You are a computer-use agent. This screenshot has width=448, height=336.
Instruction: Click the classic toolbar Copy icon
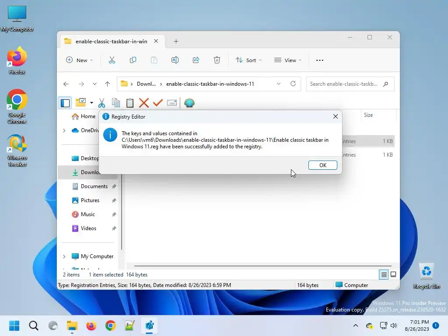pyautogui.click(x=115, y=103)
